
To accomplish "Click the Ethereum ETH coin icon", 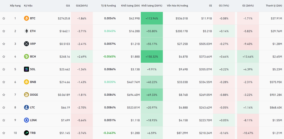I will pos(26,31).
